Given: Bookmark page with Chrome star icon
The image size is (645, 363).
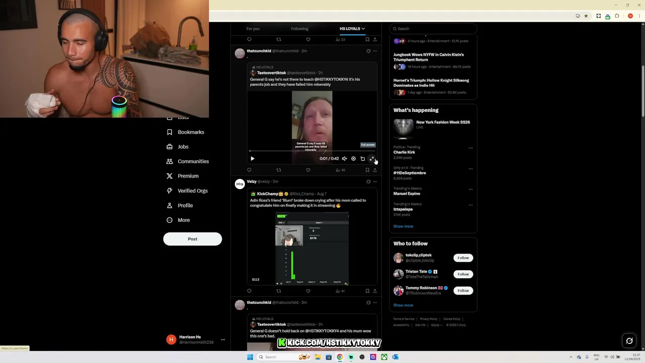Looking at the screenshot, I should (x=586, y=16).
